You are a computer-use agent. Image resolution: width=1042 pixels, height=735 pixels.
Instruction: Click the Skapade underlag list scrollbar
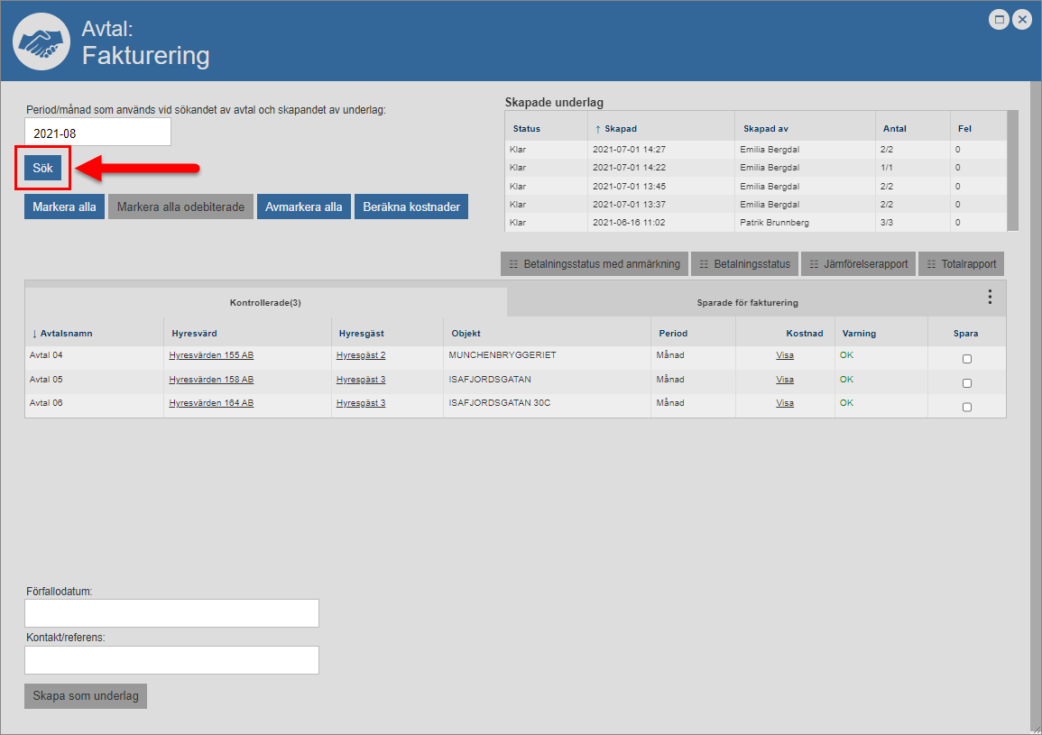1012,171
